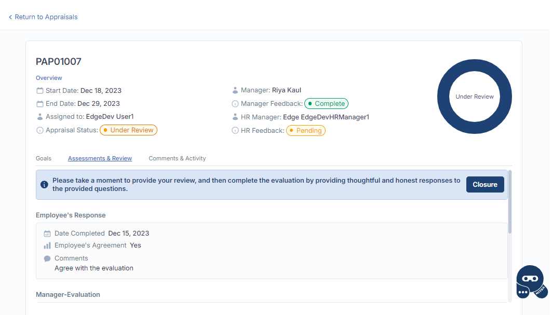Viewport: 552px width, 315px height.
Task: Open the chatbot robot assistant icon
Action: click(531, 282)
